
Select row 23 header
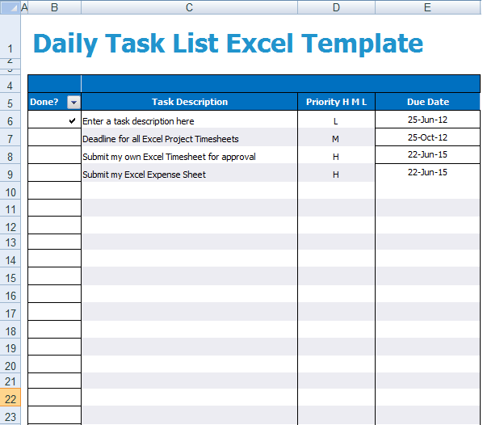pyautogui.click(x=10, y=415)
